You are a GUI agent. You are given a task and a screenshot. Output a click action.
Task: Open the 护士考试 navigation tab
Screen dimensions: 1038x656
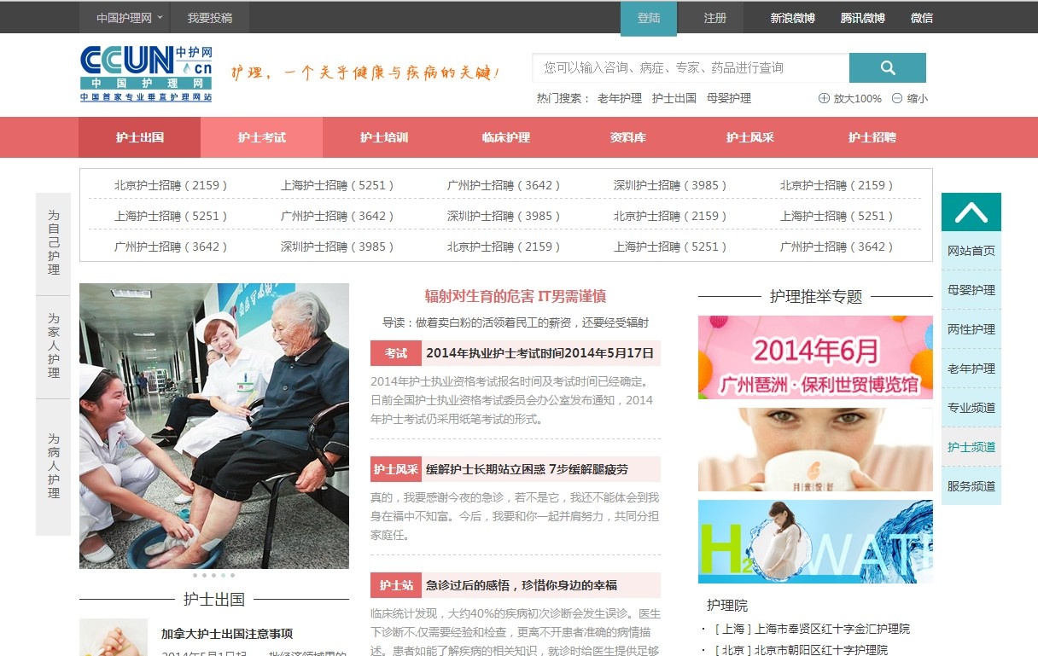pyautogui.click(x=261, y=137)
